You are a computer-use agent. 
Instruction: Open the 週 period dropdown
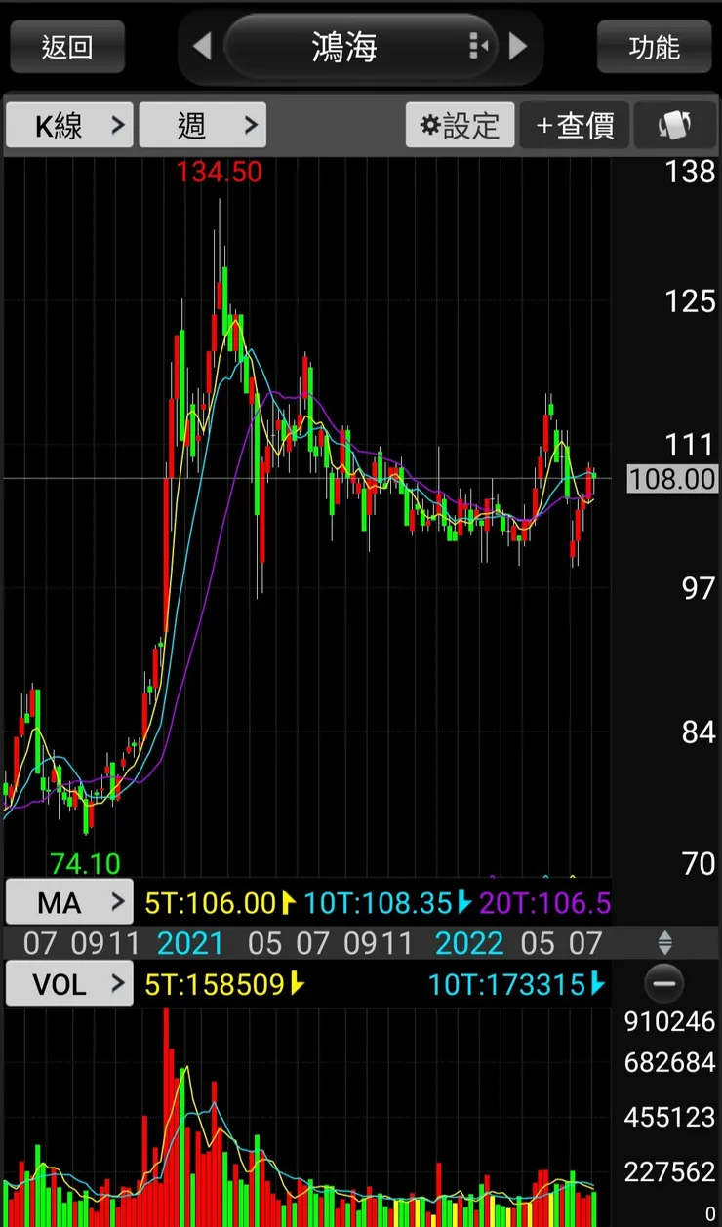[x=203, y=125]
